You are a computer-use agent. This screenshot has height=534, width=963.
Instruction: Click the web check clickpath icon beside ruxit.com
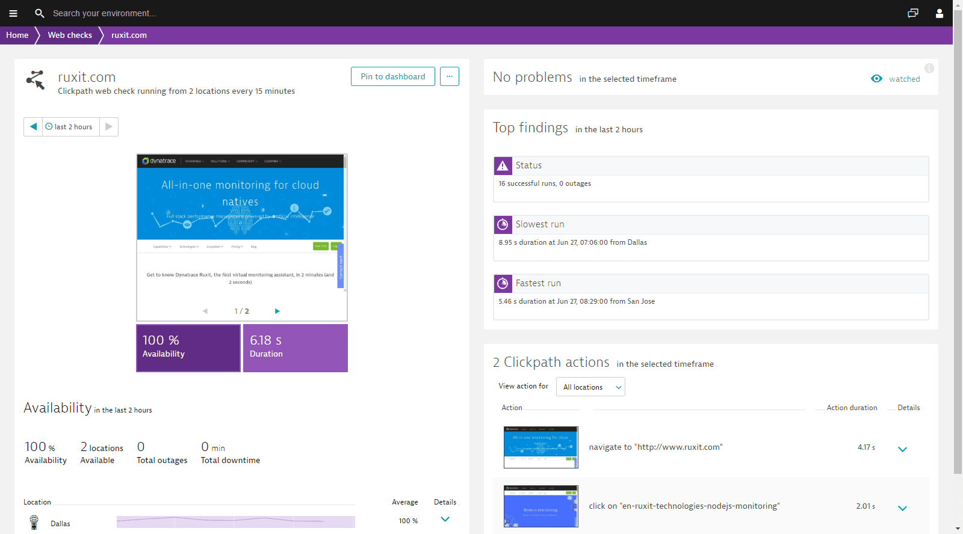tap(36, 80)
